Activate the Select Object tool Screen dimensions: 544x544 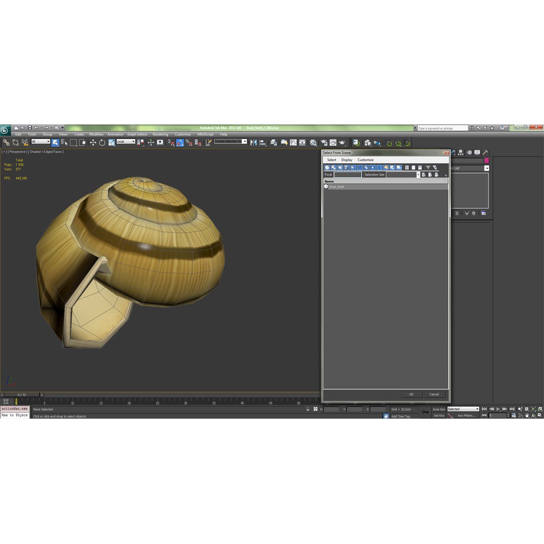coord(55,142)
